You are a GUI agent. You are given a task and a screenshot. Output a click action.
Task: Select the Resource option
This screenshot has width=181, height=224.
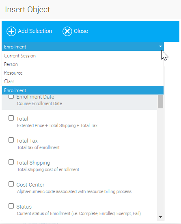pos(83,73)
